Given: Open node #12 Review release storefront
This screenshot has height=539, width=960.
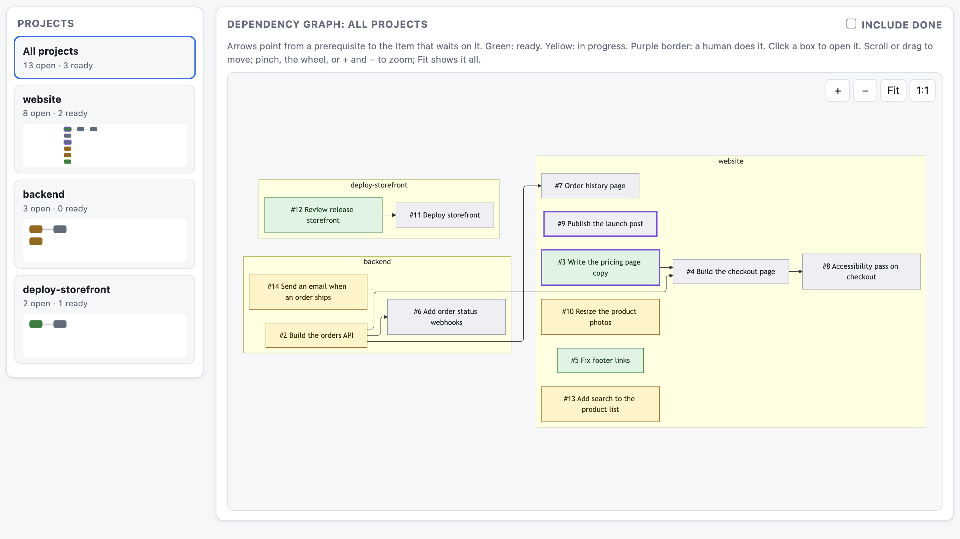Looking at the screenshot, I should [x=323, y=215].
